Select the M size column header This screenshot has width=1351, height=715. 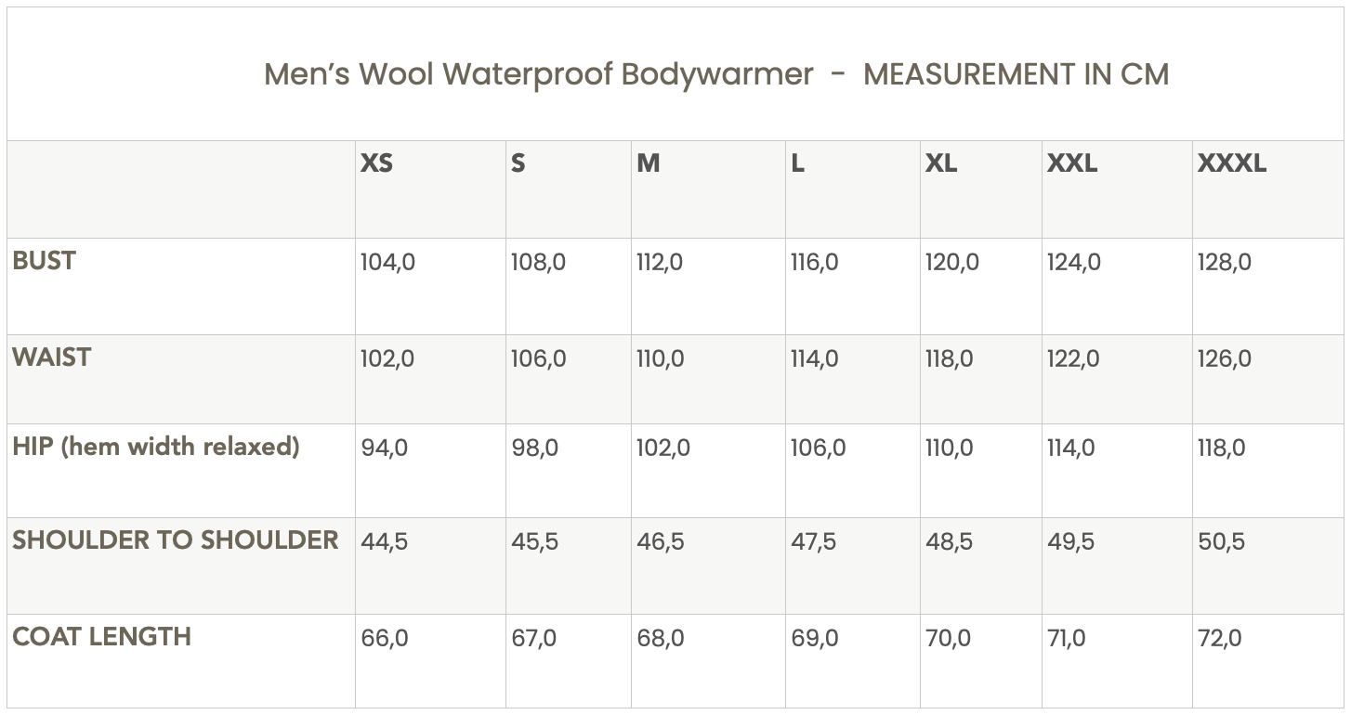[x=648, y=163]
